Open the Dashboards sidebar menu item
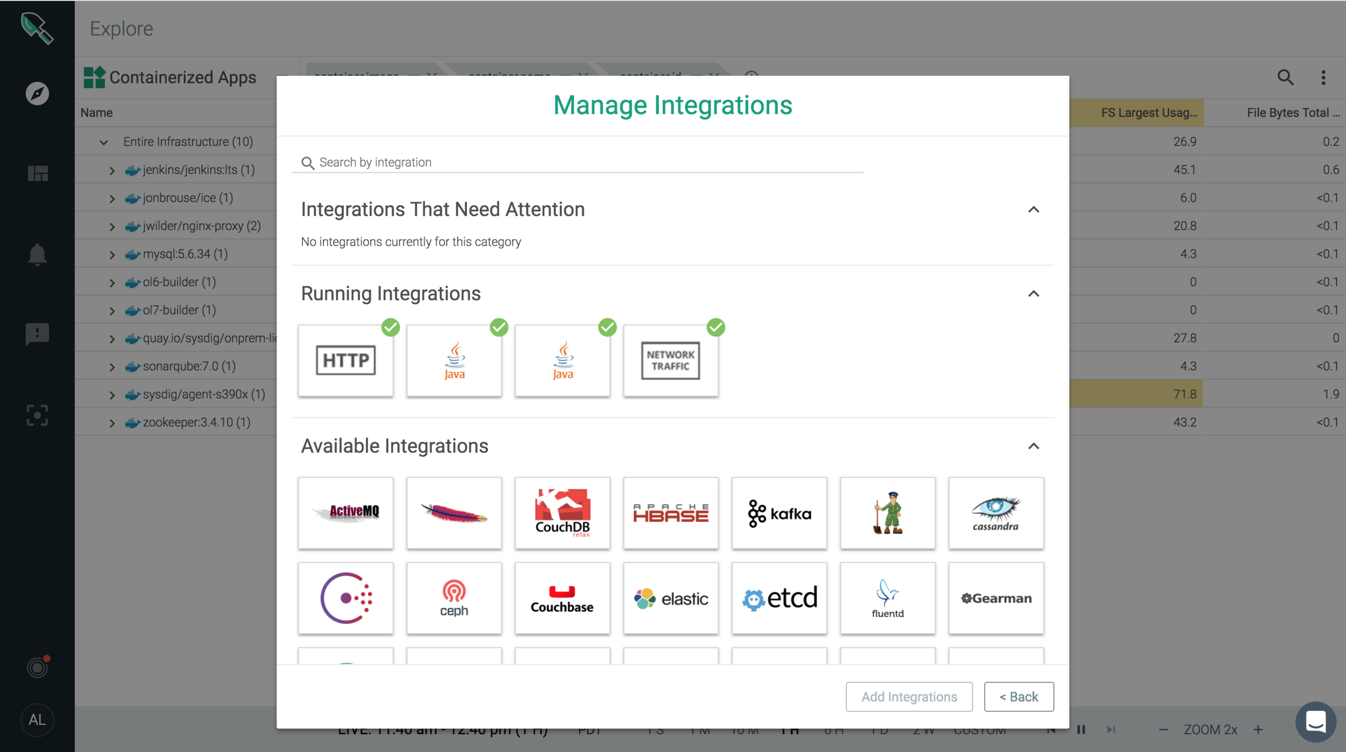 tap(37, 173)
